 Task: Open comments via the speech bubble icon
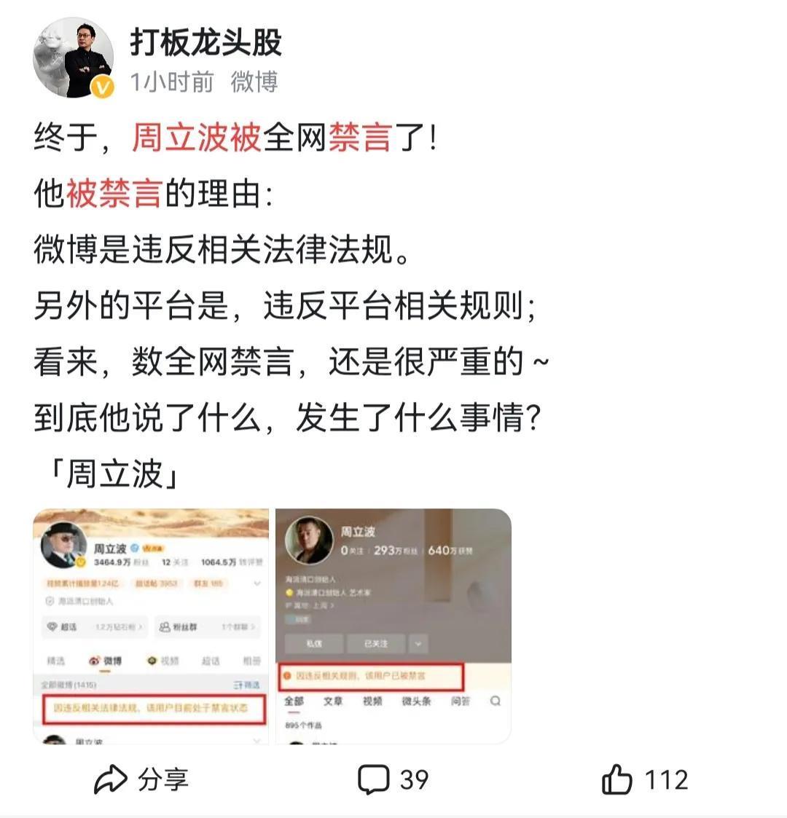tap(373, 779)
